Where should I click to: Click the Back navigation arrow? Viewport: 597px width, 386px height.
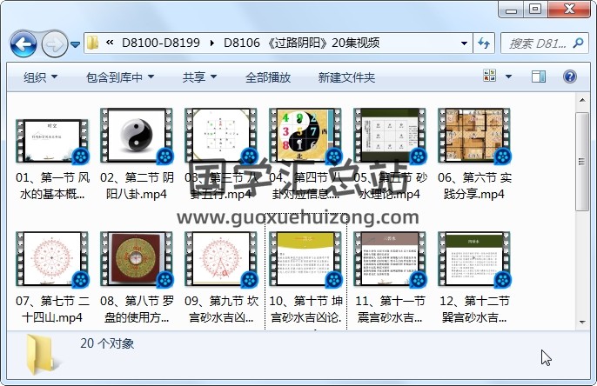pyautogui.click(x=23, y=43)
